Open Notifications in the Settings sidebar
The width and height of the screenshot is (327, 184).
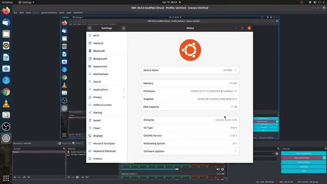[107, 74]
